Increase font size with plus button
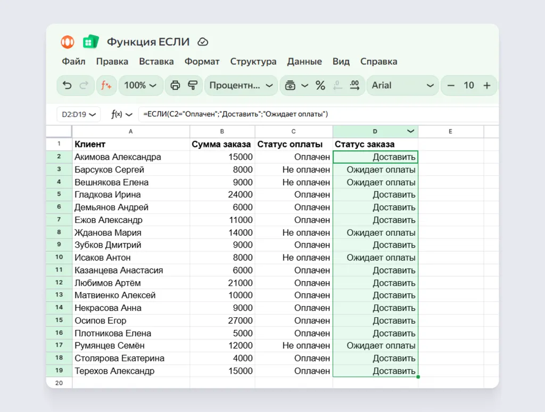The width and height of the screenshot is (545, 412). [487, 85]
